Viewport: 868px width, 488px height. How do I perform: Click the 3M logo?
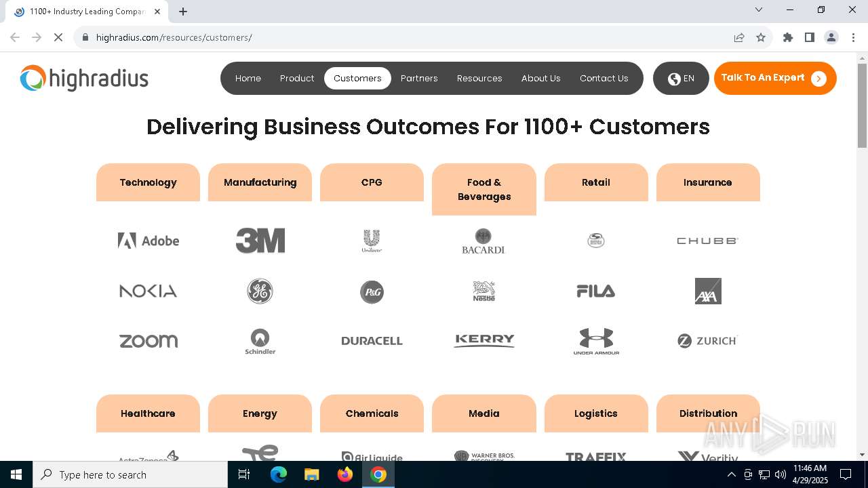(260, 241)
